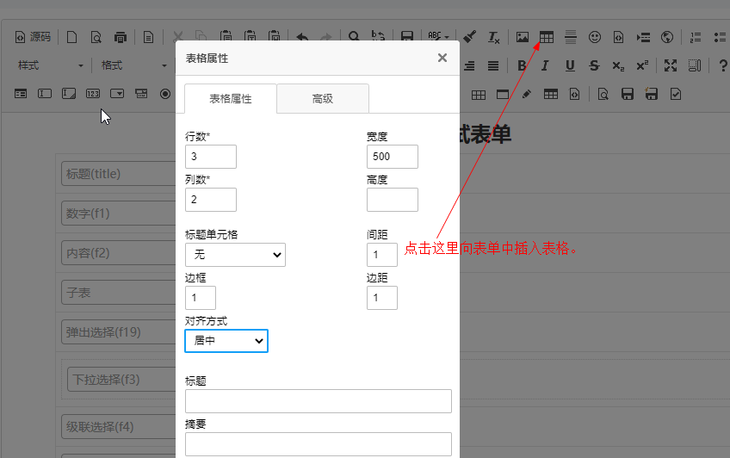The width and height of the screenshot is (730, 458).
Task: Open the smiley emoticon picker
Action: click(x=595, y=37)
